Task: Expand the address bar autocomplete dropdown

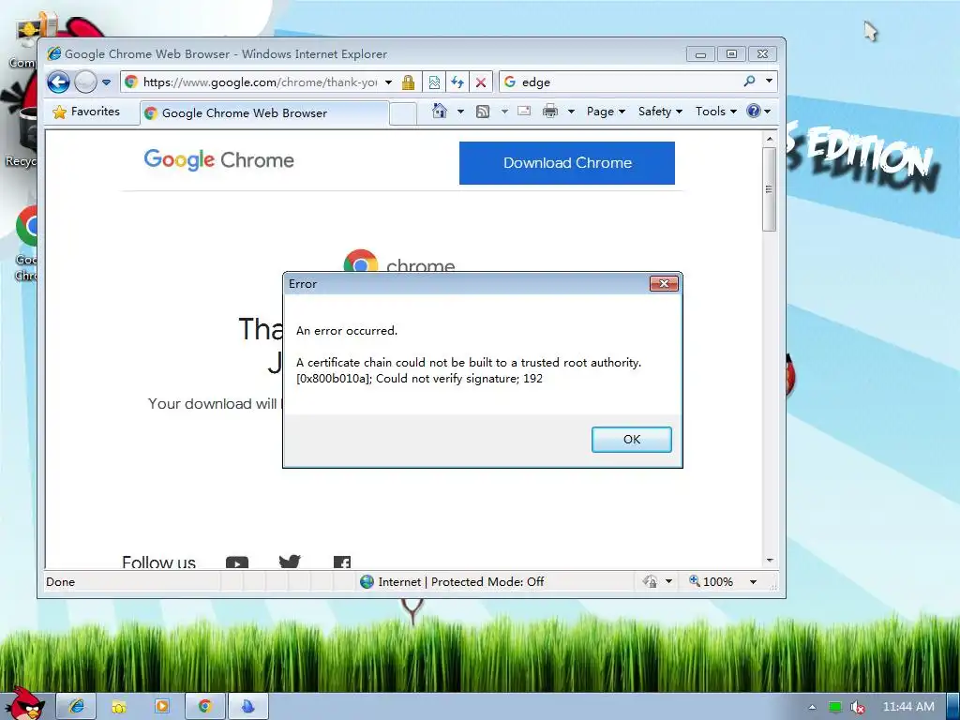Action: coord(388,82)
